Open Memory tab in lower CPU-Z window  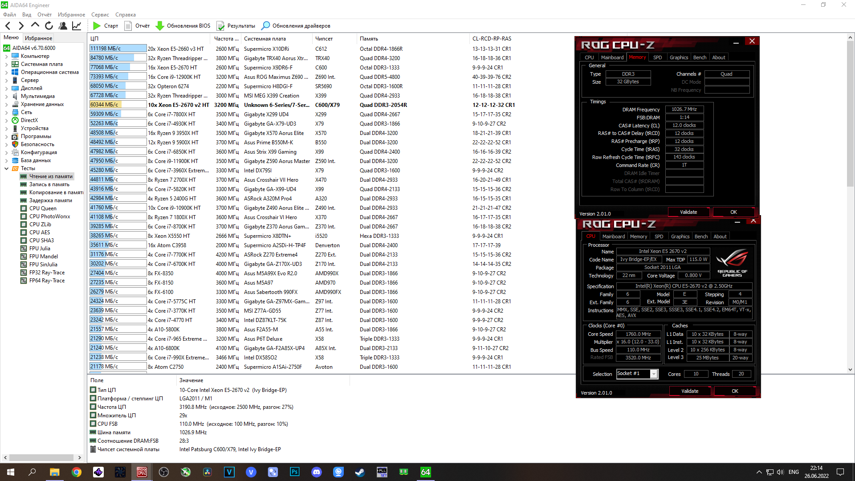coord(639,236)
